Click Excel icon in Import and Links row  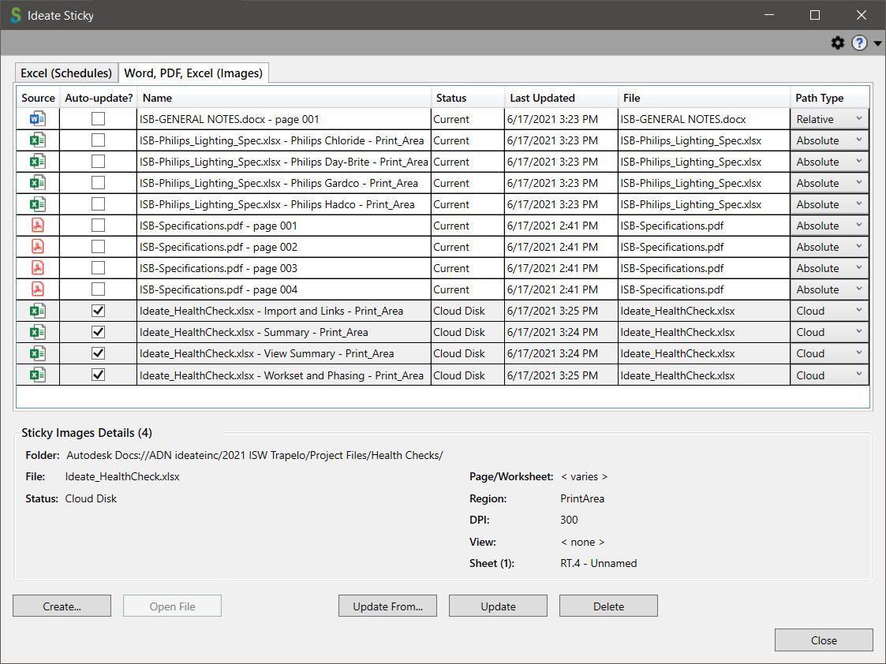click(37, 311)
